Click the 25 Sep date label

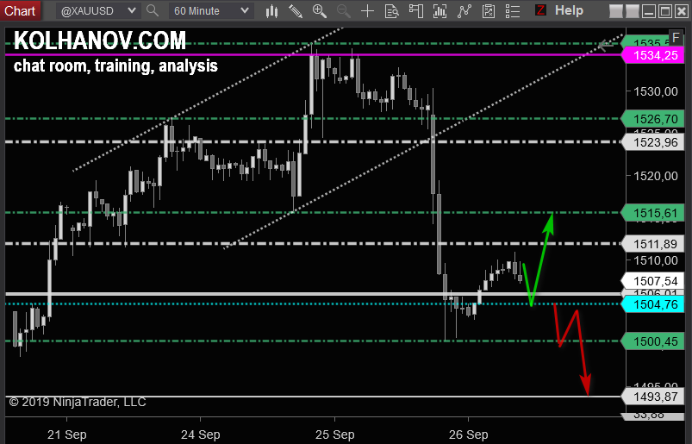(334, 435)
